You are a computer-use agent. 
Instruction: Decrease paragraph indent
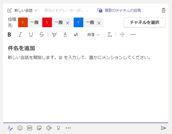pos(122,34)
